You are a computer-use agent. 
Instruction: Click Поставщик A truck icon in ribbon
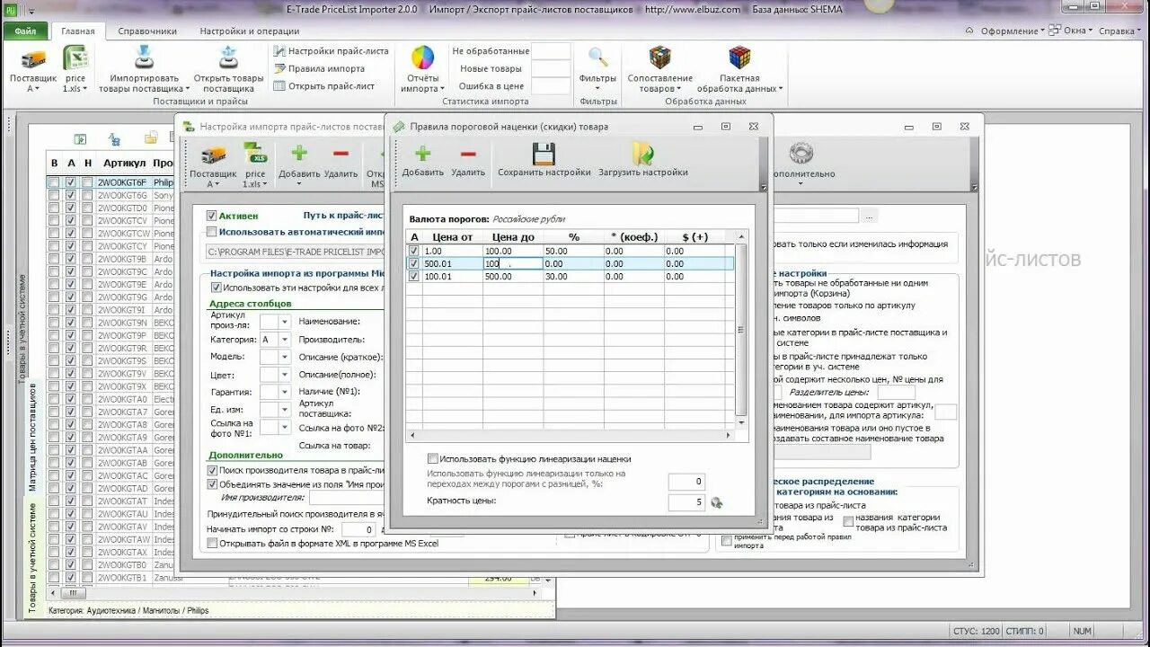coord(33,59)
